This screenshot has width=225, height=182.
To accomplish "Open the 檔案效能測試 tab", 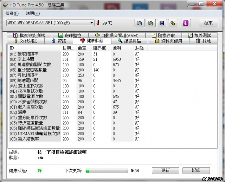I will click(29, 35).
